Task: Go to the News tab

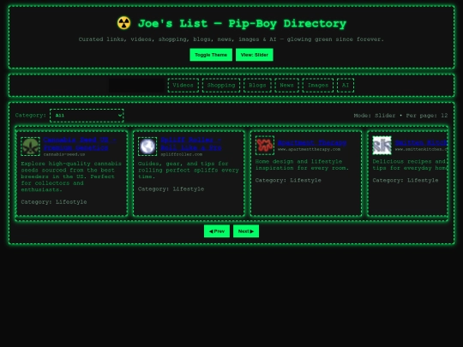Action: 286,86
